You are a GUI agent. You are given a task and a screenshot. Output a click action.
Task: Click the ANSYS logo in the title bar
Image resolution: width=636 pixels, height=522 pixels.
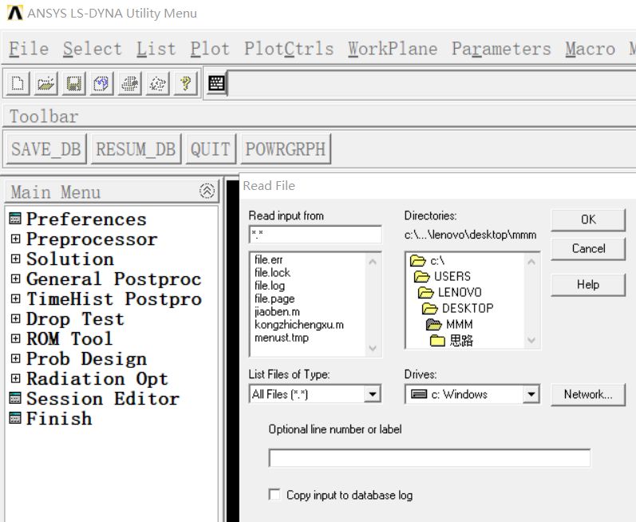click(15, 13)
